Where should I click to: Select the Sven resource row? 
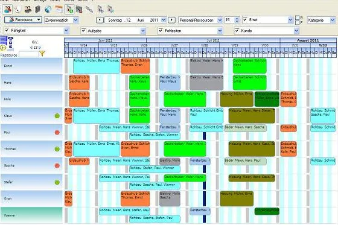tap(31, 198)
